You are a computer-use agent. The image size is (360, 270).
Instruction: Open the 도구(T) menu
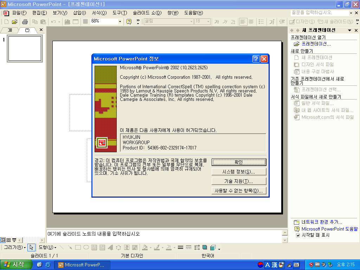[x=120, y=13]
